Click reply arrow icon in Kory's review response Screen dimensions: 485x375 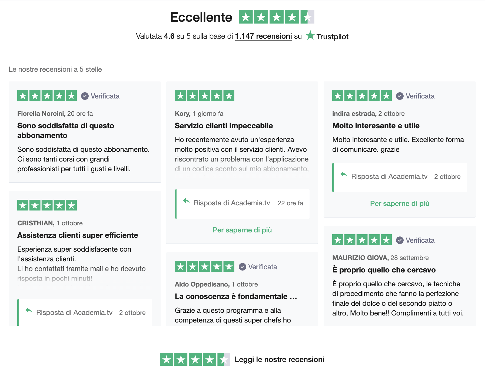click(186, 201)
